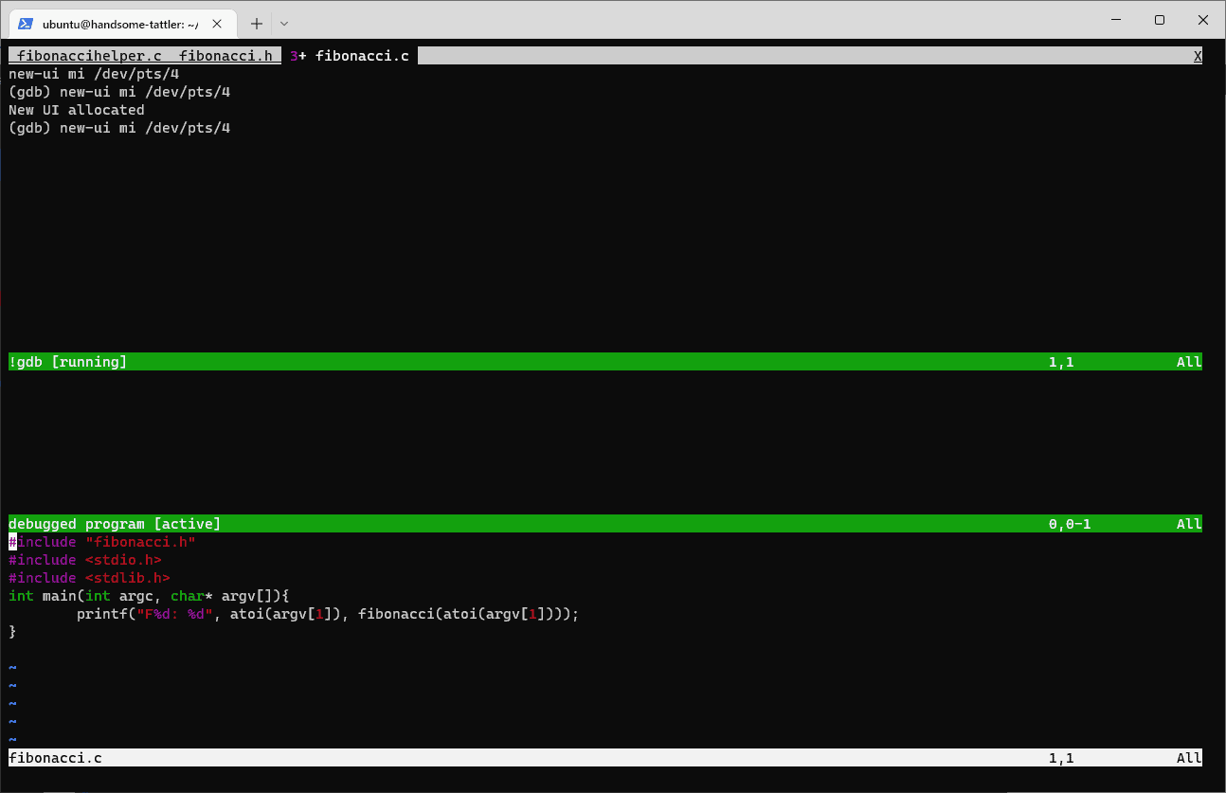Click the bottom 'fibonacci.c' status line
The image size is (1226, 793).
click(x=605, y=758)
